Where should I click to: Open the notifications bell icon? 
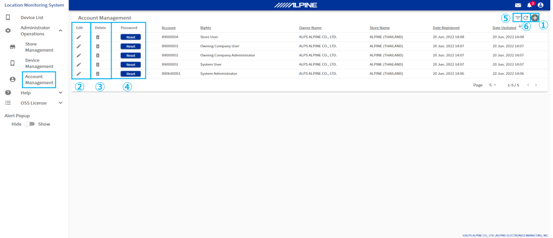529,5
